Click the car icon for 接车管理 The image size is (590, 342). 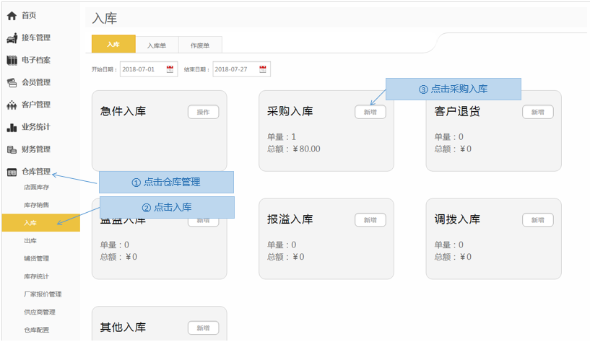click(12, 38)
